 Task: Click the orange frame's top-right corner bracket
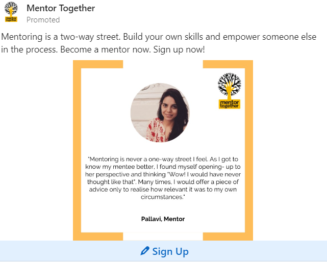pyautogui.click(x=228, y=64)
